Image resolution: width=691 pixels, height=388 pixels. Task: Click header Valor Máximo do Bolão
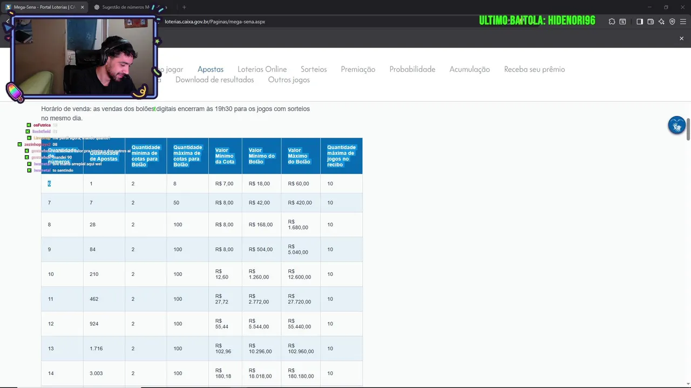tap(301, 156)
